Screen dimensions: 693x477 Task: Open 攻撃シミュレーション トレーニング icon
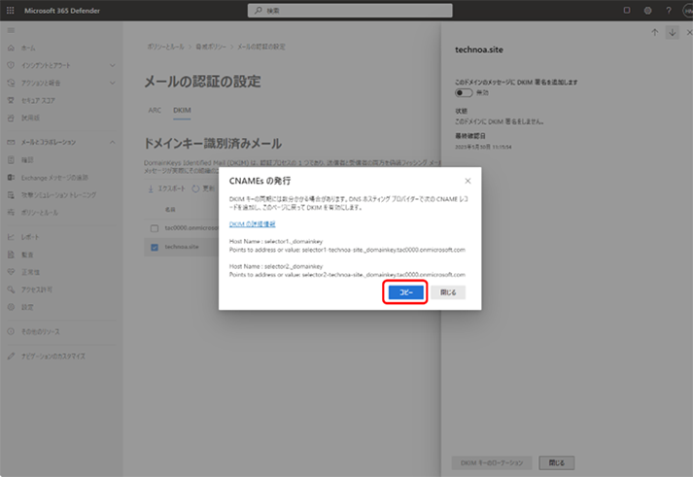pyautogui.click(x=11, y=194)
